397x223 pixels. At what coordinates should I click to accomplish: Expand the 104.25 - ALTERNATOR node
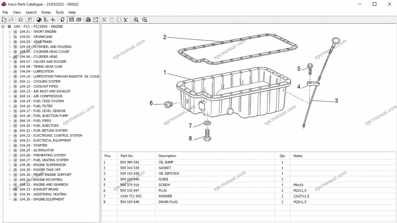click(15, 150)
